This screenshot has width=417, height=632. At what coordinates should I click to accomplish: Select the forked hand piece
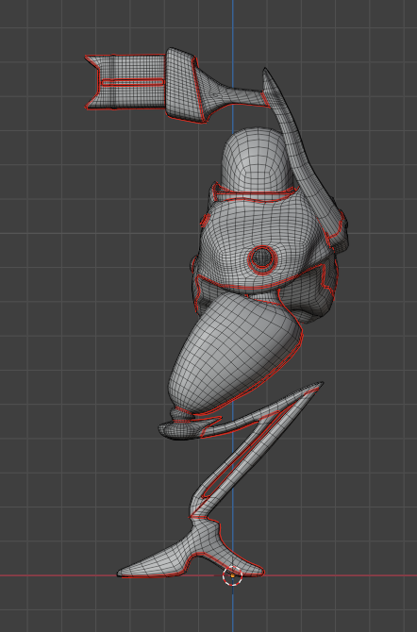125,82
